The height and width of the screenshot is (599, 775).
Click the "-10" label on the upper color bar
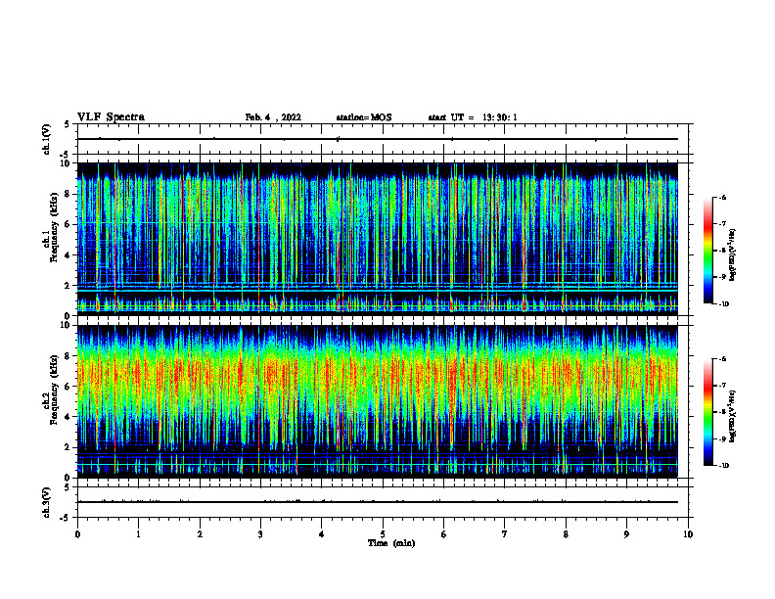[x=724, y=304]
